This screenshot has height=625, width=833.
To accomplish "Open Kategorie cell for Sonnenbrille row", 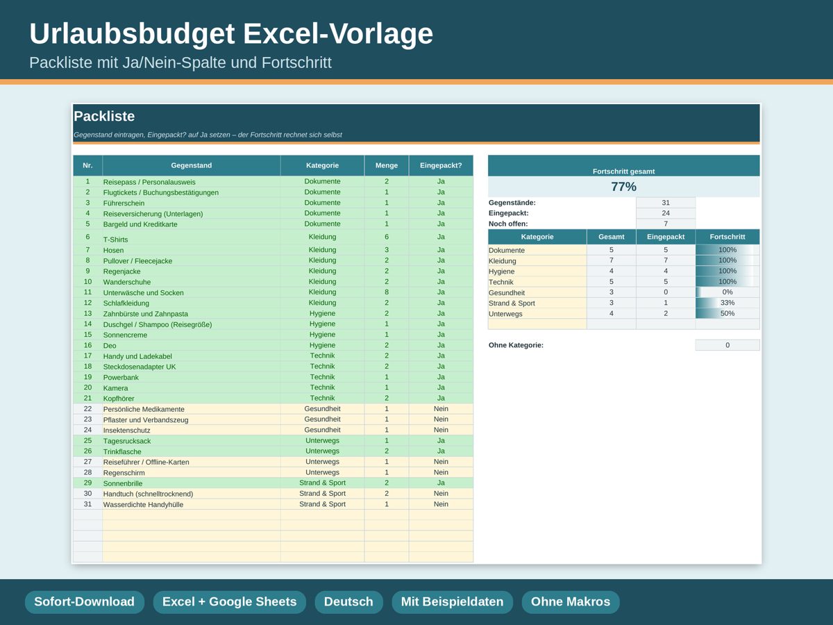I will click(322, 483).
